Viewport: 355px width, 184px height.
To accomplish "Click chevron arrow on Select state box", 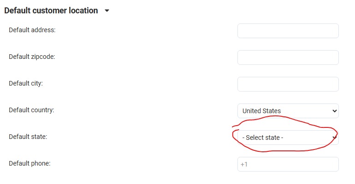I will click(x=334, y=138).
